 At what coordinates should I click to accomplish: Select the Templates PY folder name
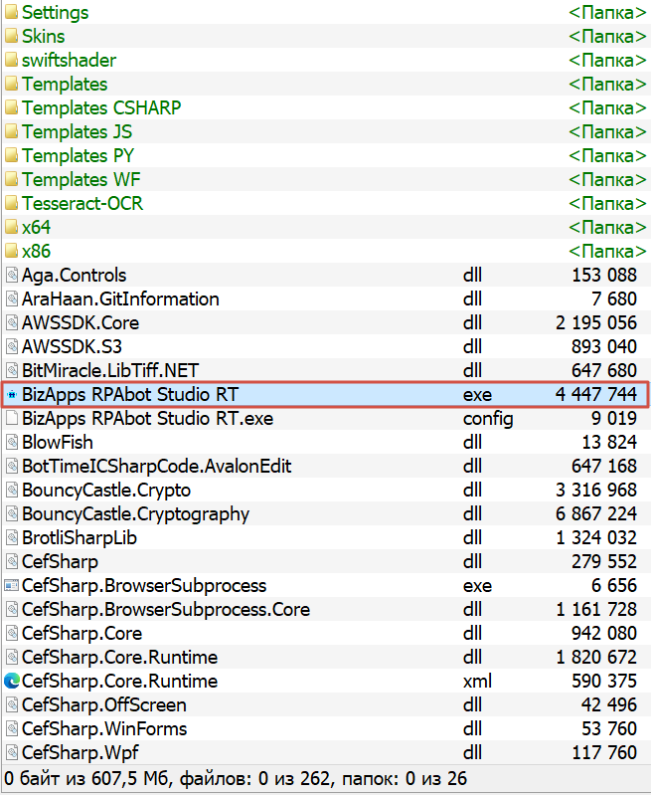[x=78, y=155]
